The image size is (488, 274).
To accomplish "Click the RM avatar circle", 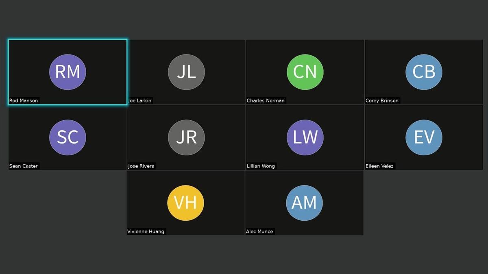I will [x=68, y=72].
